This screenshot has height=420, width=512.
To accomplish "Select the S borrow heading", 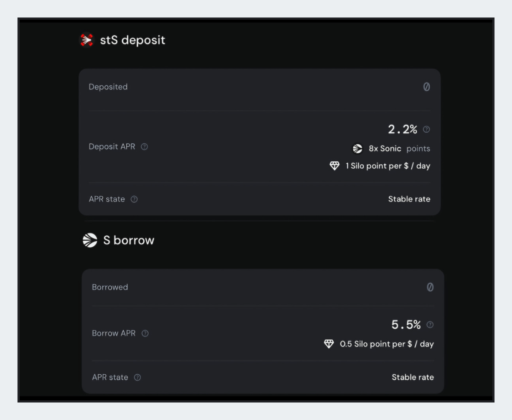I will click(128, 240).
